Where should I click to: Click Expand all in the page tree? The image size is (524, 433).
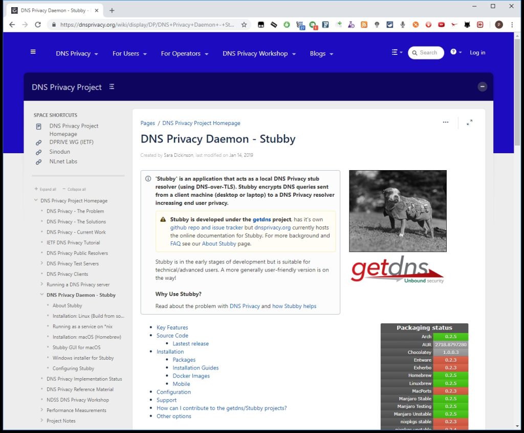tap(46, 189)
